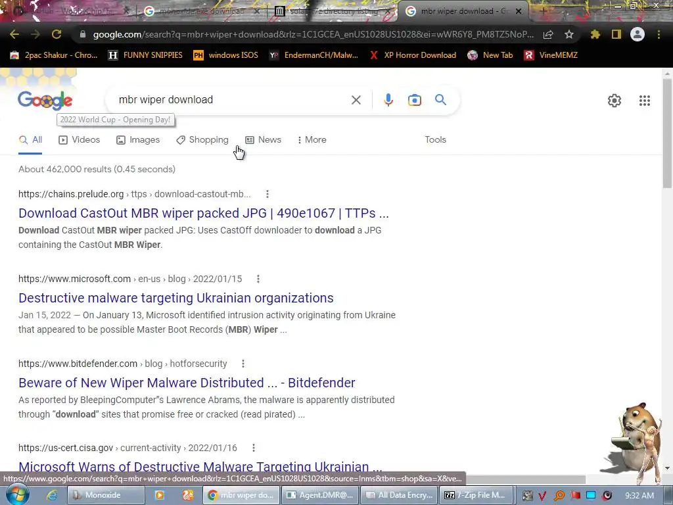The width and height of the screenshot is (673, 505).
Task: Switch to Agent.DMR@ taskbar window
Action: (x=320, y=495)
